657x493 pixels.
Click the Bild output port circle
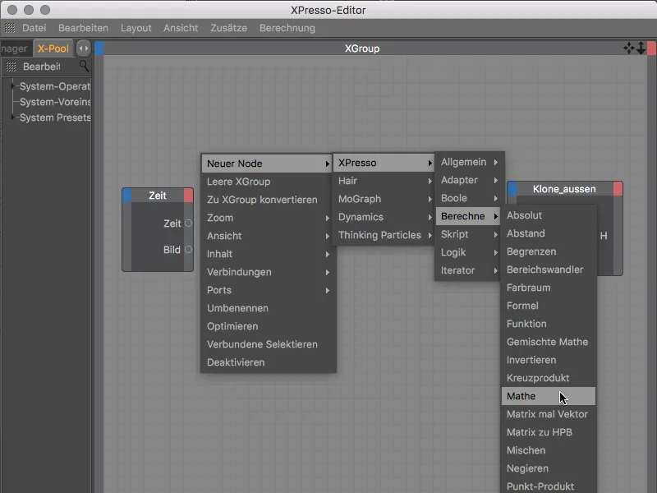click(x=189, y=250)
